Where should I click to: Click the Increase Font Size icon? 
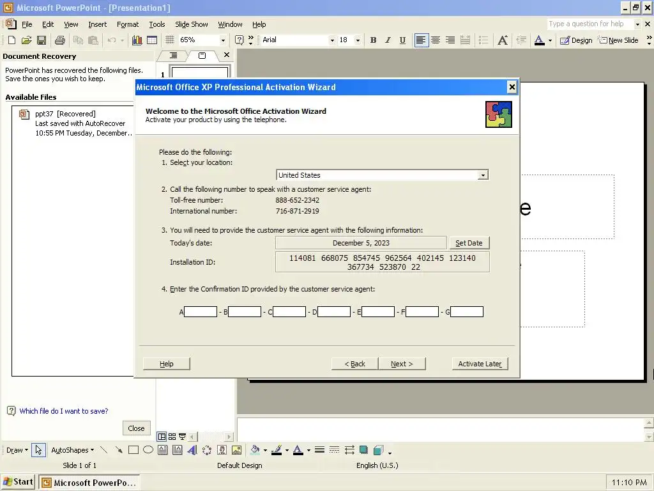tap(503, 40)
